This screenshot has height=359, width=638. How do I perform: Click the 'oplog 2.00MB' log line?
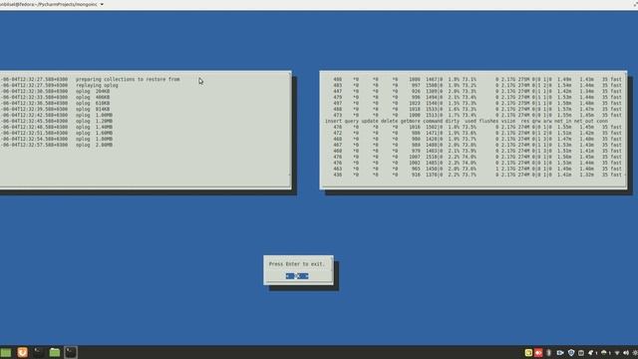click(x=94, y=145)
